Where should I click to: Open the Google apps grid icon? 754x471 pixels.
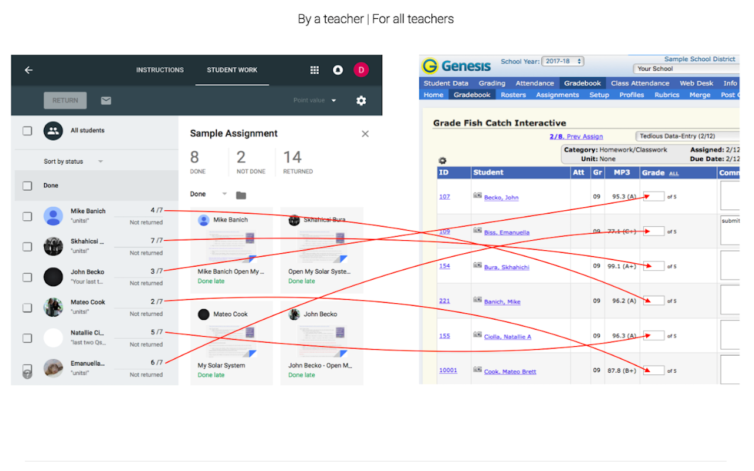pyautogui.click(x=315, y=70)
